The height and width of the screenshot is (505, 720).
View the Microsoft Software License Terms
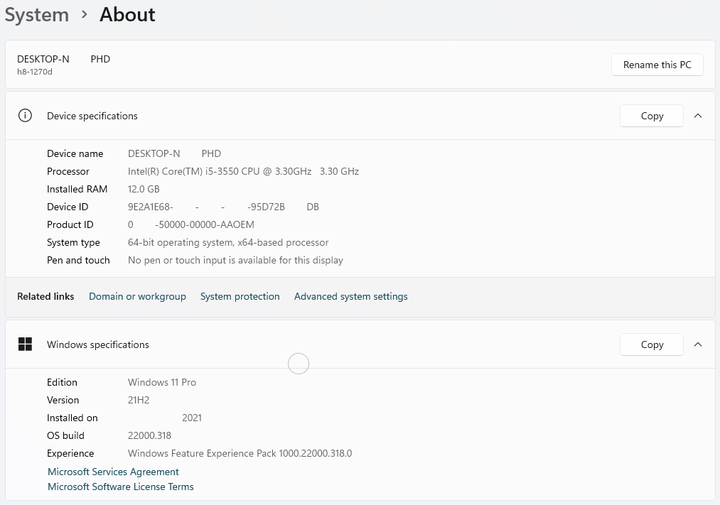(120, 487)
